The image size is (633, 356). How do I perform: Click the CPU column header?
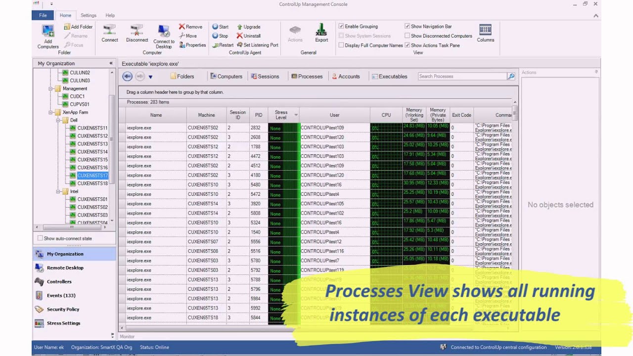386,115
